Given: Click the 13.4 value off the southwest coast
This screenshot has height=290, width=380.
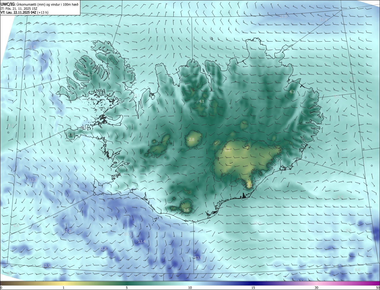Looking at the screenshot, I should click(x=142, y=242).
